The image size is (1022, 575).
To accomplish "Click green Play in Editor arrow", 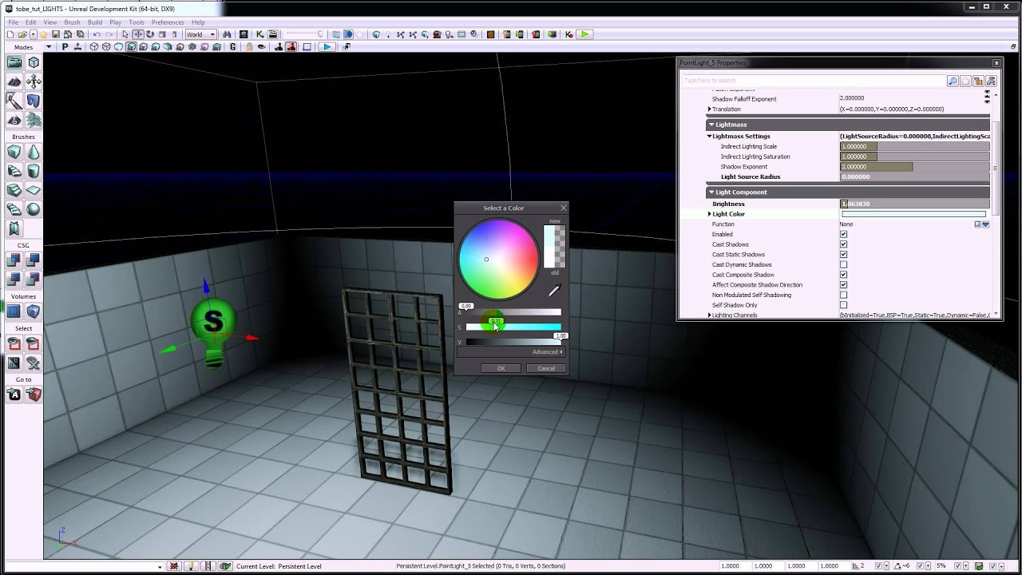I will pyautogui.click(x=584, y=34).
